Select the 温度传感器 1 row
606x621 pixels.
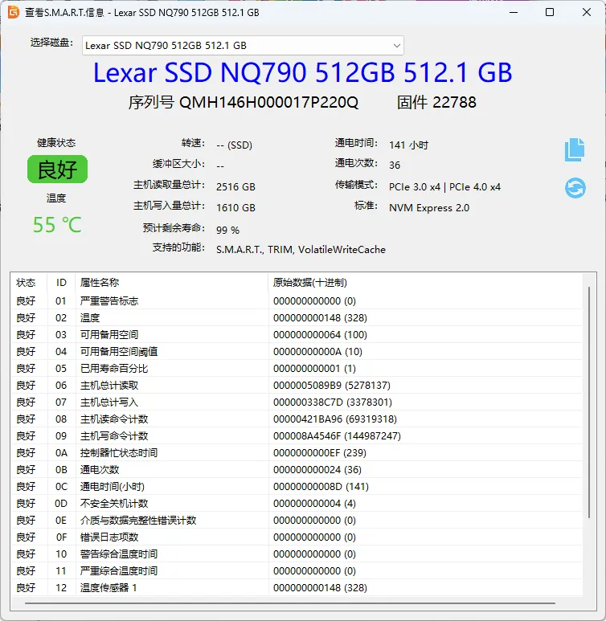click(297, 588)
